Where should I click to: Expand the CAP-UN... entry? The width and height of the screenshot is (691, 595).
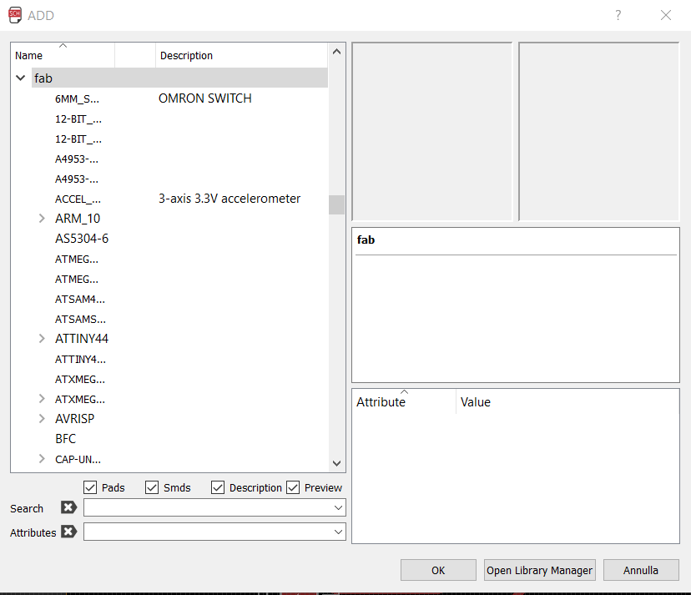pos(42,459)
